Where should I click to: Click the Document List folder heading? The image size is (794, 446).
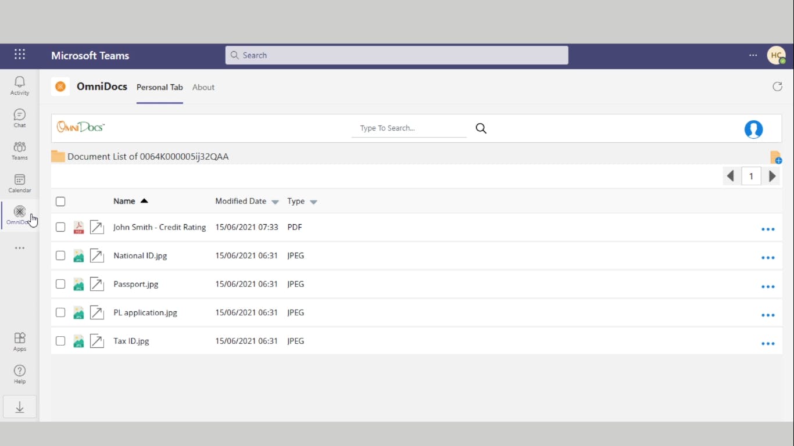[x=148, y=156]
